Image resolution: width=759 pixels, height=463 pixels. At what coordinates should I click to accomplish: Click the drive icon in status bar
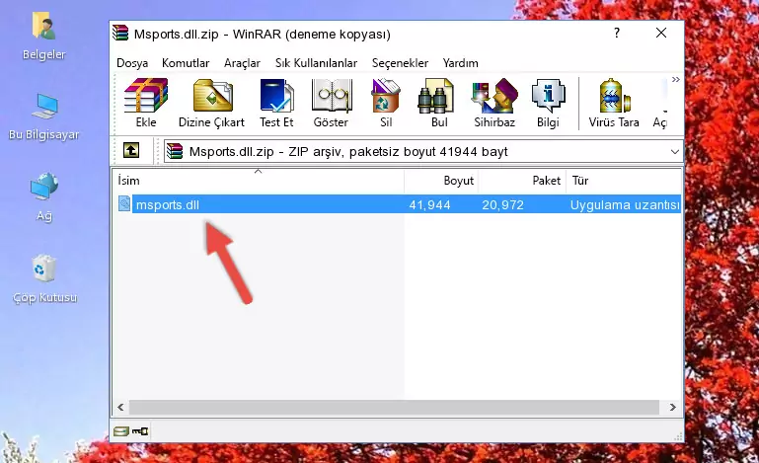121,430
